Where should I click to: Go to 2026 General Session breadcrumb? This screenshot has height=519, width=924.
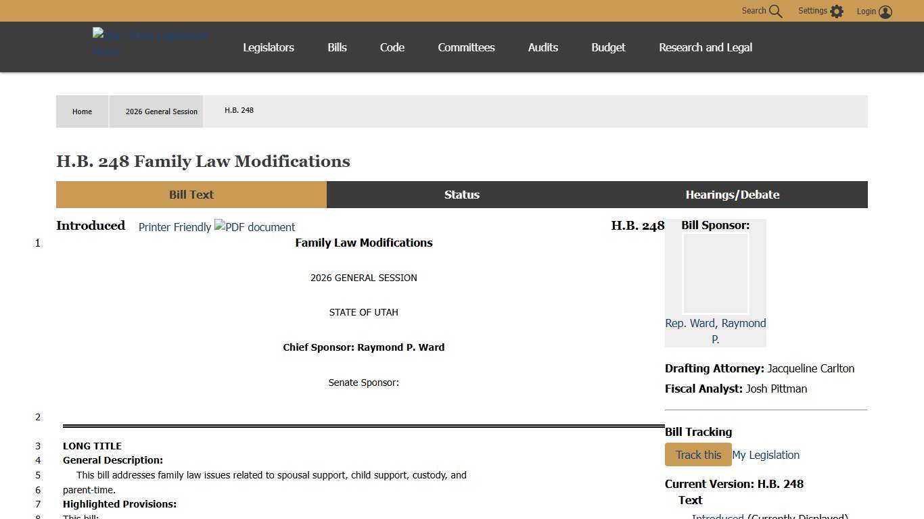coord(162,112)
